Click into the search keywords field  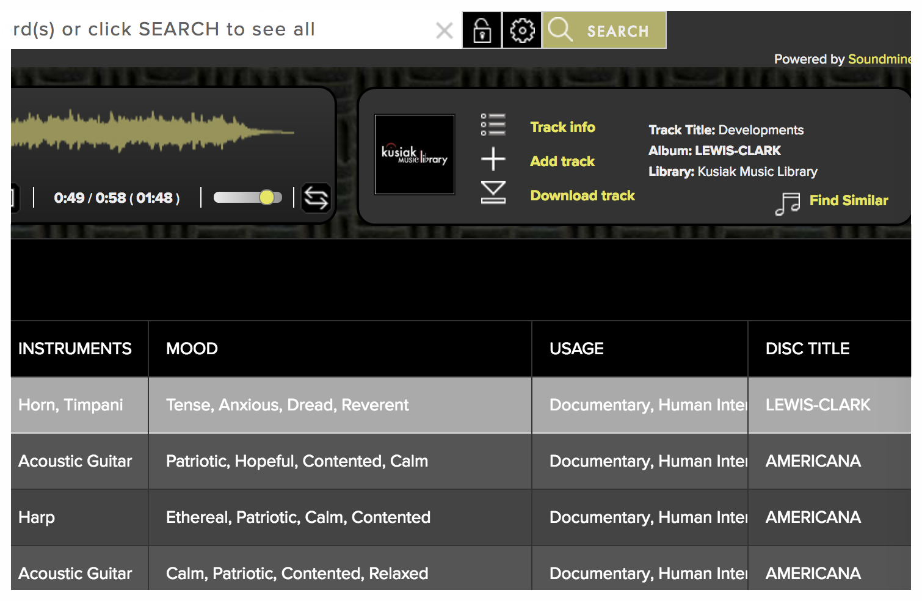220,29
